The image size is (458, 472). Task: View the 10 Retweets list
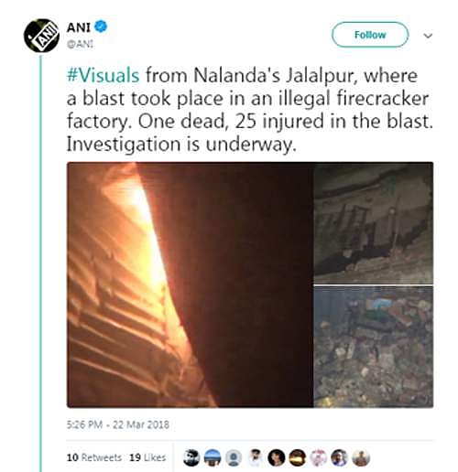(94, 457)
